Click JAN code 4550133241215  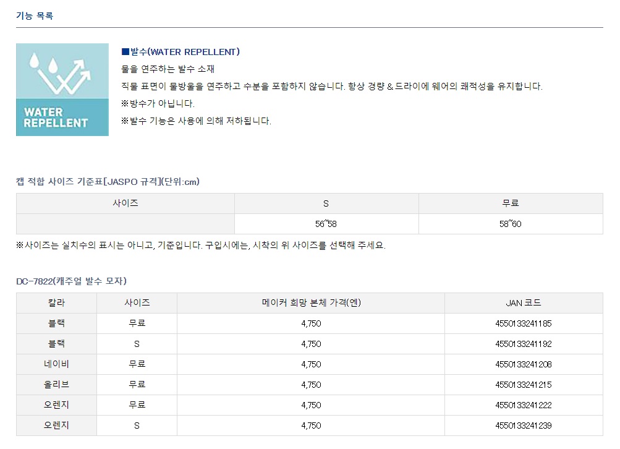[523, 385]
